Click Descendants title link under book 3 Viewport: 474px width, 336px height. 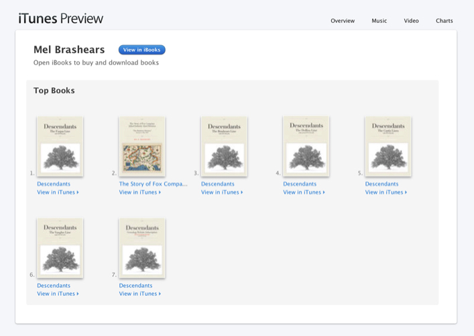[218, 184]
